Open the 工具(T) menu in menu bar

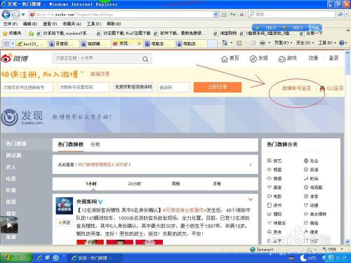point(94,24)
